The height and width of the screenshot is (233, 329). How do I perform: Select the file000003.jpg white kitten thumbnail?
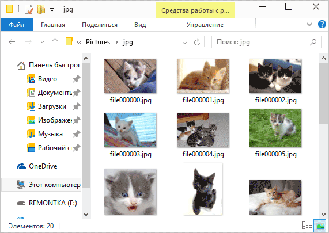[130, 130]
